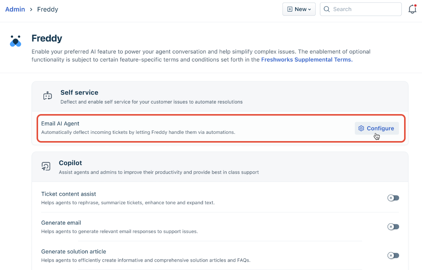
Task: Go to Admin breadcrumb link
Action: pyautogui.click(x=15, y=9)
